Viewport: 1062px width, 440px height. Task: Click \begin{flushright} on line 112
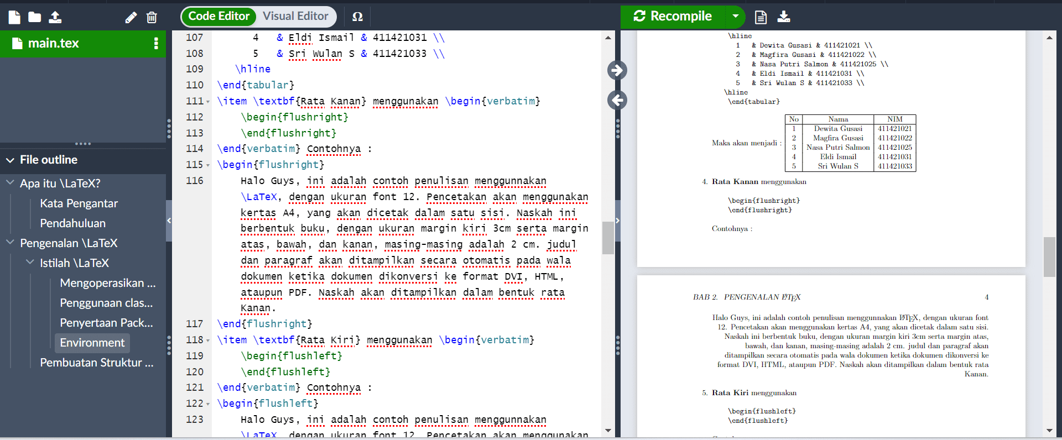[294, 117]
